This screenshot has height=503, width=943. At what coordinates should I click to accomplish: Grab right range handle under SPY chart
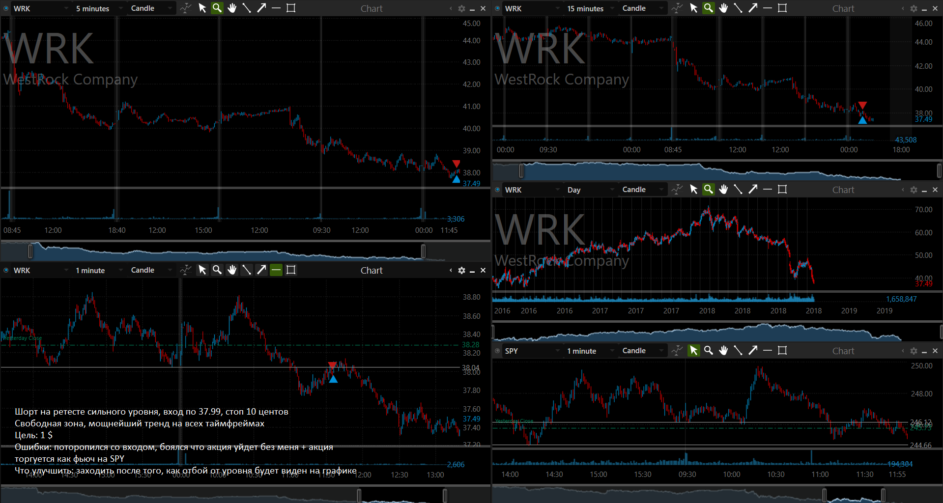click(883, 495)
